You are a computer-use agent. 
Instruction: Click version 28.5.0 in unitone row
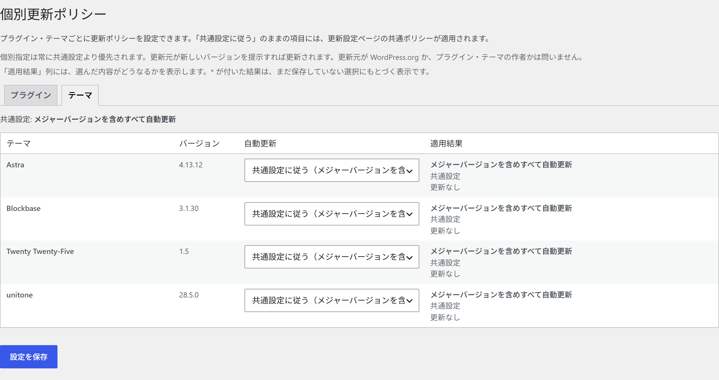point(189,295)
